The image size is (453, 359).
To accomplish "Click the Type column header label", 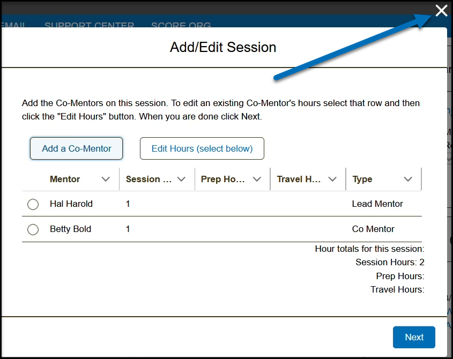I will (362, 179).
